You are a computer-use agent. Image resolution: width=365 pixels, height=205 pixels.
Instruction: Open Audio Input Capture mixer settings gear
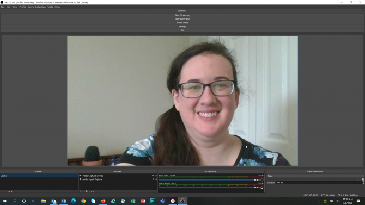[262, 180]
